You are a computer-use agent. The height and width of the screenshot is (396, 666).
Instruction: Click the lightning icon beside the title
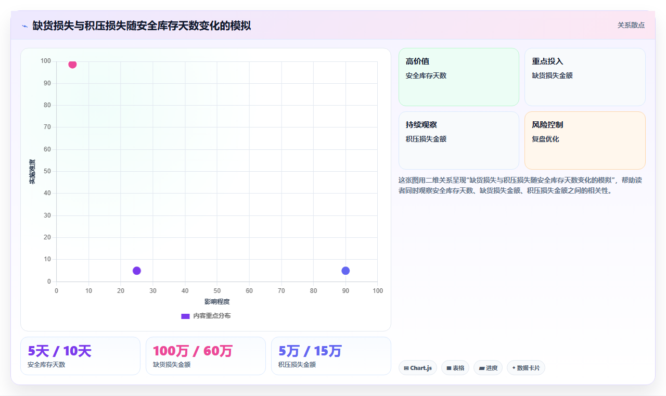[24, 26]
